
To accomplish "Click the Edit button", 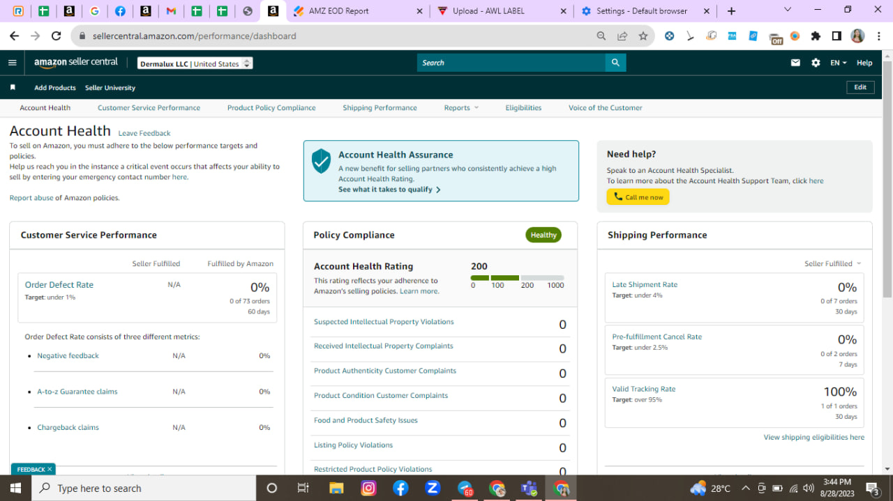I will point(860,87).
